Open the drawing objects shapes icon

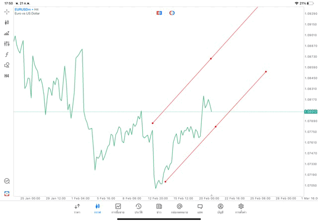pyautogui.click(x=7, y=65)
